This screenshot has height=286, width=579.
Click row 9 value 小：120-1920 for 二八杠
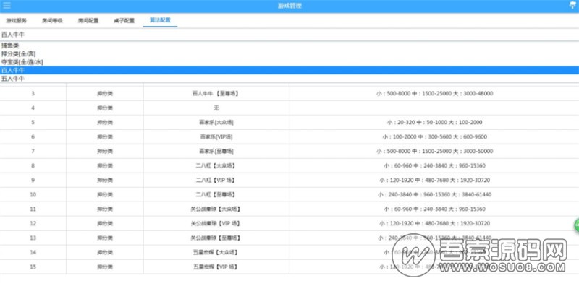(435, 181)
